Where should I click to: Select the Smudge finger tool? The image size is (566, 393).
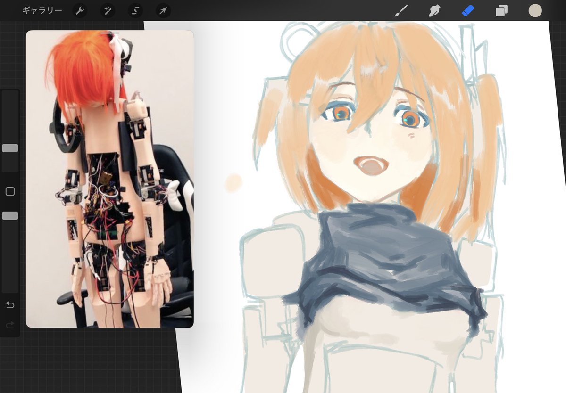coord(434,10)
